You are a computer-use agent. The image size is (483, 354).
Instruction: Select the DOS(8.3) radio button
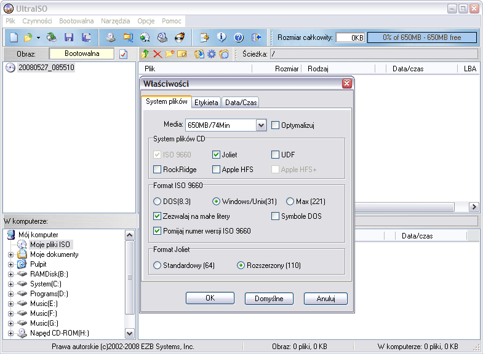(x=157, y=201)
